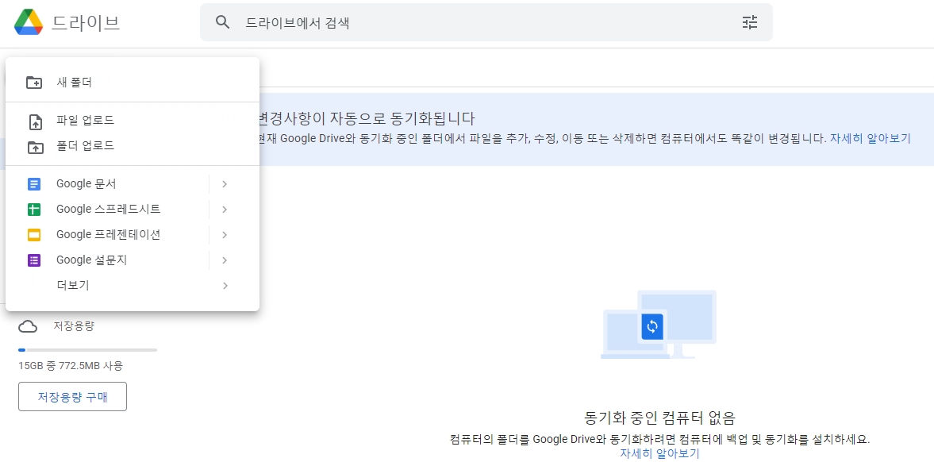Click the storage cloud icon
Image resolution: width=934 pixels, height=462 pixels.
click(x=28, y=327)
